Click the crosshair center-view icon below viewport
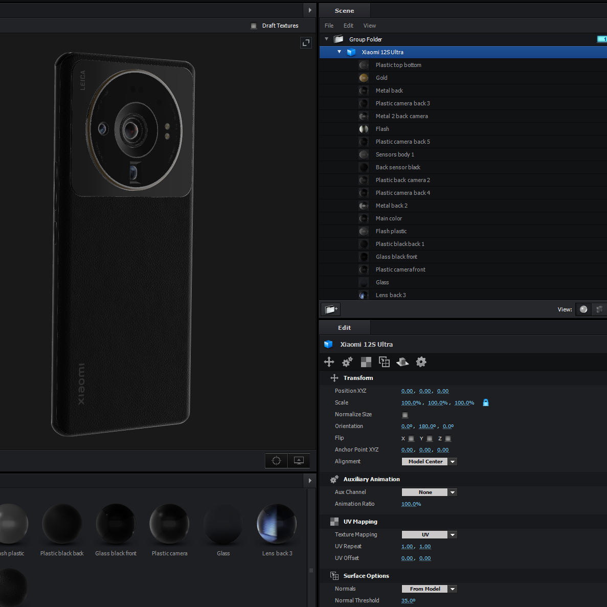Viewport: 607px width, 607px height. click(x=276, y=461)
